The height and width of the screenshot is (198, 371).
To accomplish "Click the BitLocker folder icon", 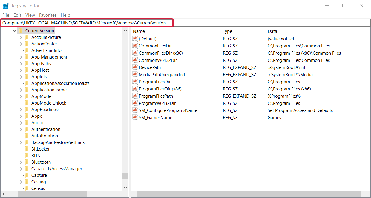I will 27,149.
